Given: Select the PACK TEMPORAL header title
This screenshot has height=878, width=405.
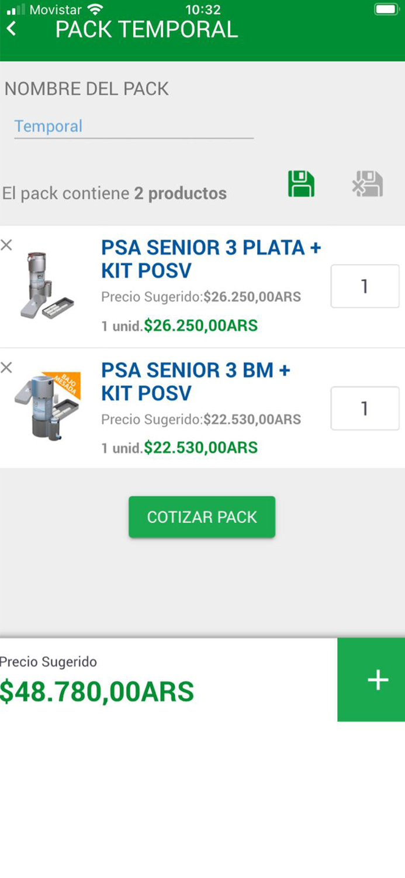Looking at the screenshot, I should [146, 28].
